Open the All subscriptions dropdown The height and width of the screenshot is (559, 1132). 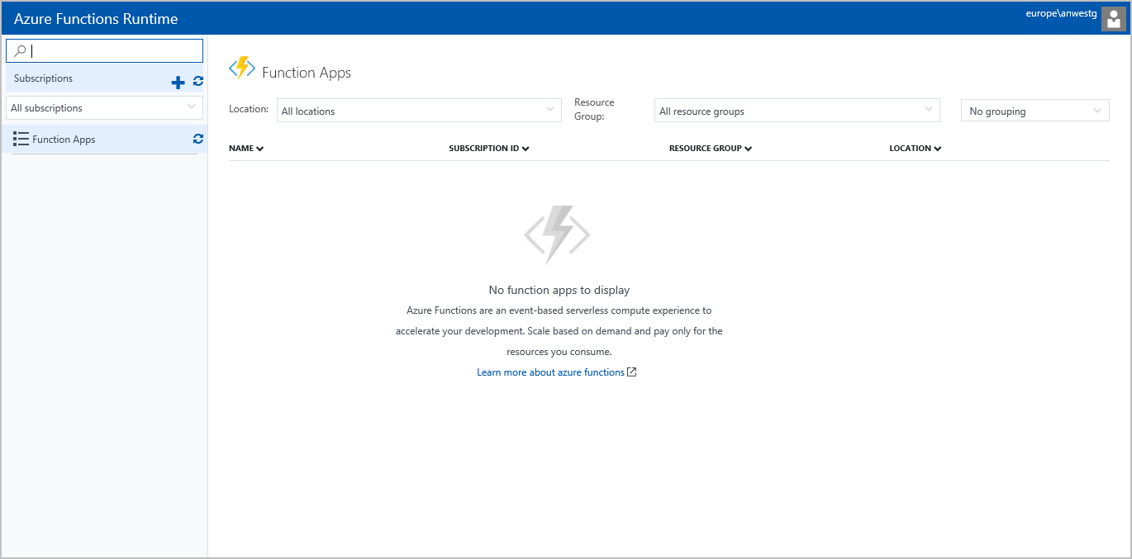[104, 108]
